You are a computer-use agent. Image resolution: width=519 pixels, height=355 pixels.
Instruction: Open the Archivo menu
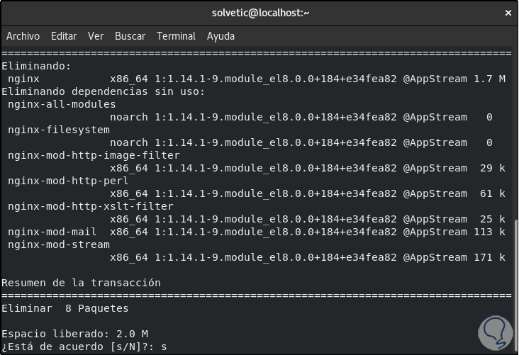tap(23, 36)
